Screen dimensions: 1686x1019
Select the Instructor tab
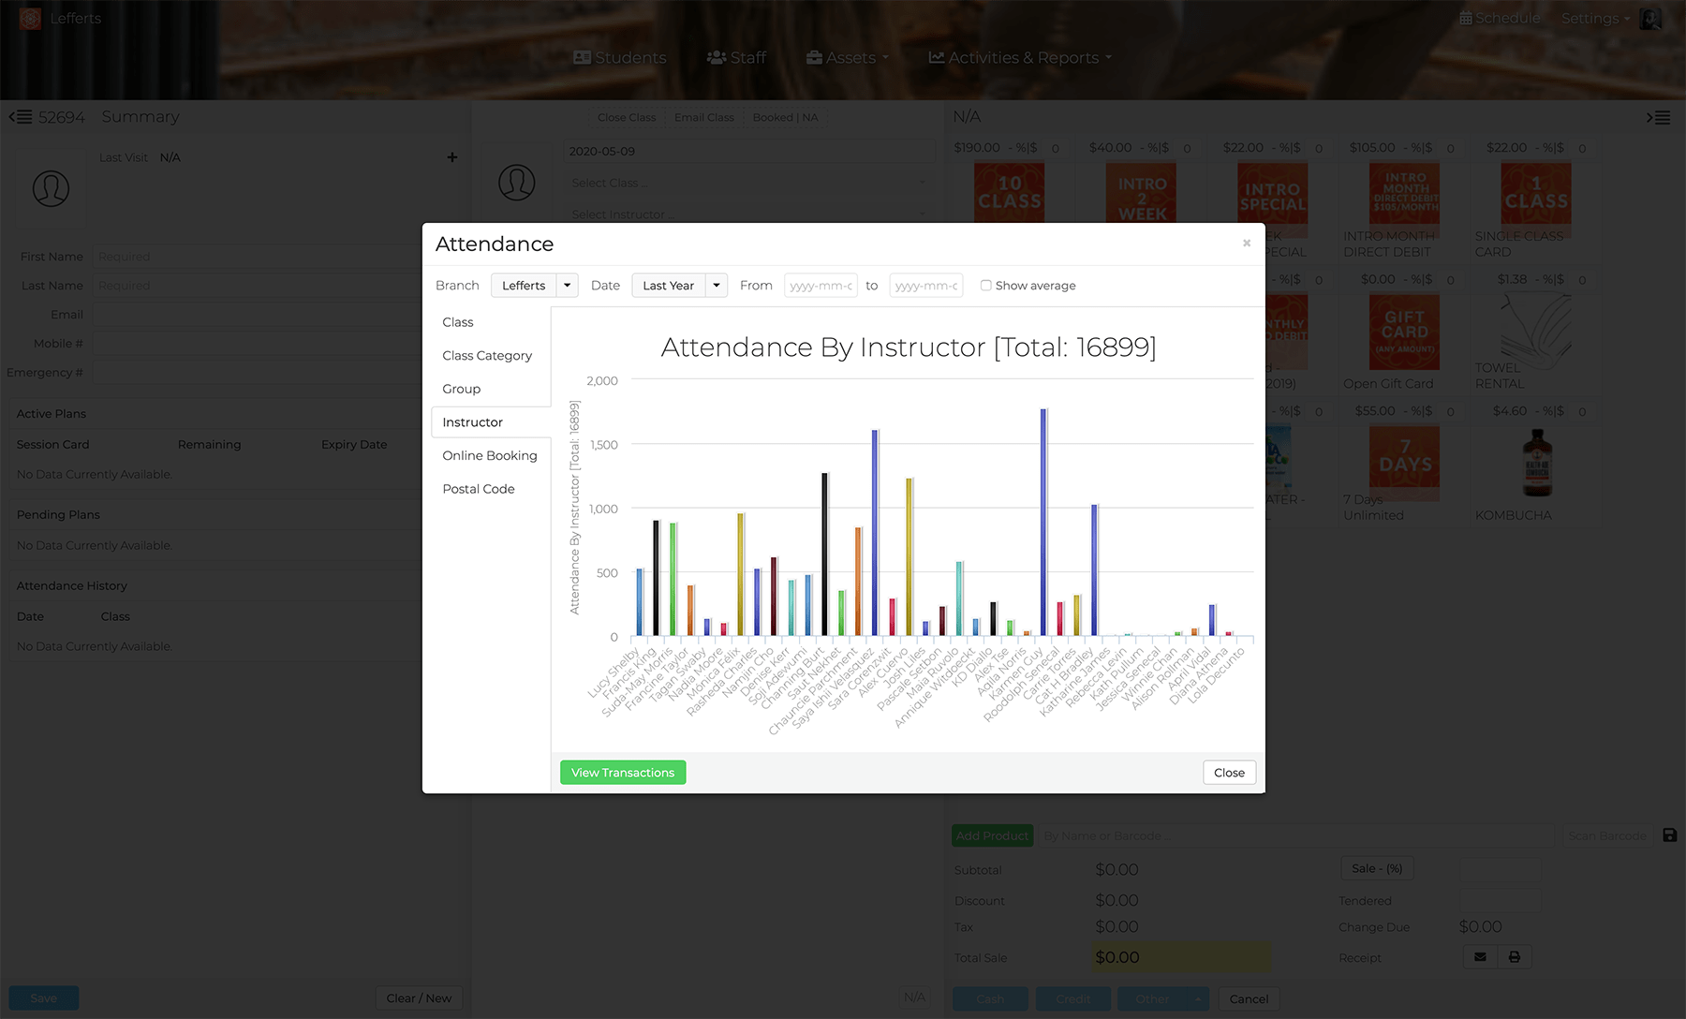tap(473, 422)
